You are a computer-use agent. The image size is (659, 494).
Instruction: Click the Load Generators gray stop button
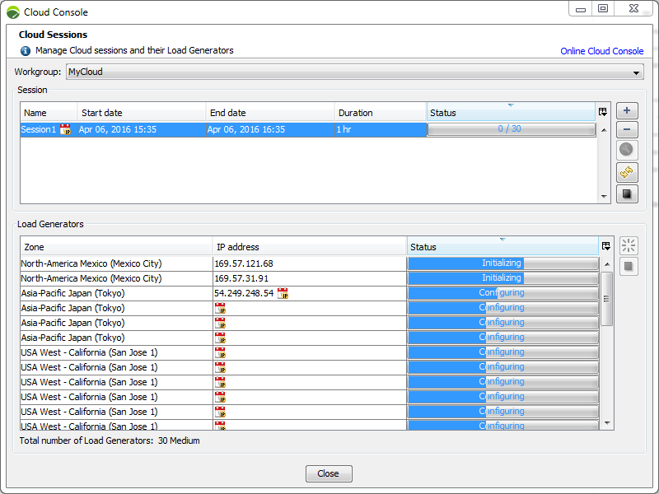[629, 266]
